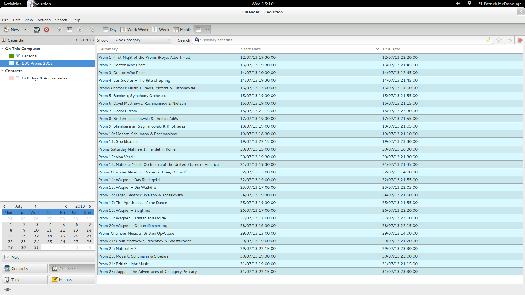Go to previous year before 2013

66,206
